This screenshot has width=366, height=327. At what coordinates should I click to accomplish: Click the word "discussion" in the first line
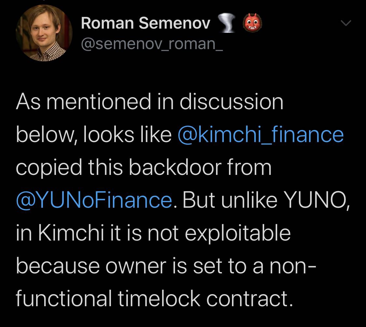232,102
